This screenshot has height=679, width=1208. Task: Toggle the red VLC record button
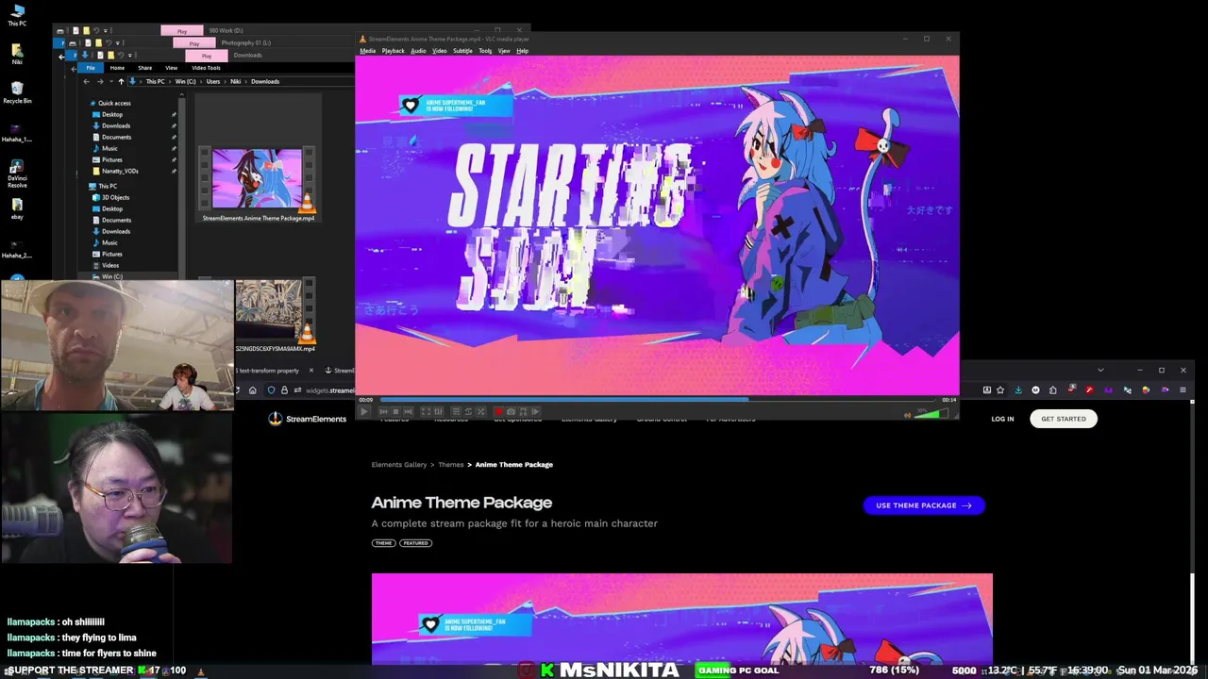(498, 411)
